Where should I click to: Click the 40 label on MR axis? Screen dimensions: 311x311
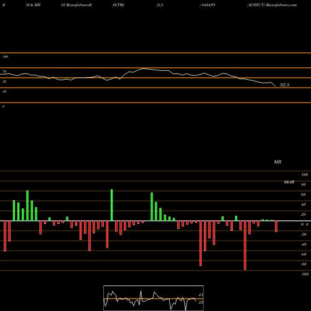[x=304, y=205]
